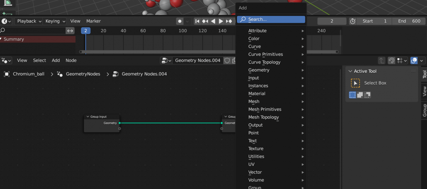This screenshot has width=427, height=189.
Task: Select the Select Box tool icon
Action: pos(355,83)
